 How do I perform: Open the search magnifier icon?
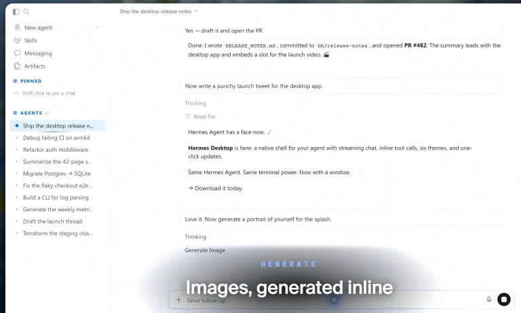click(26, 12)
